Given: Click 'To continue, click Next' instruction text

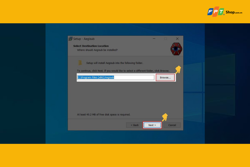Looking at the screenshot, I should (123, 71).
